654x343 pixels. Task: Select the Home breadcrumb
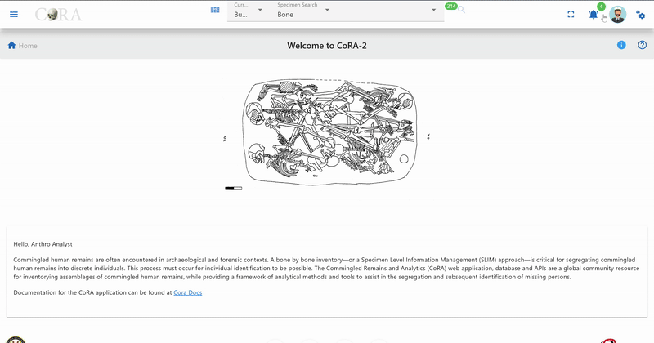(x=28, y=46)
